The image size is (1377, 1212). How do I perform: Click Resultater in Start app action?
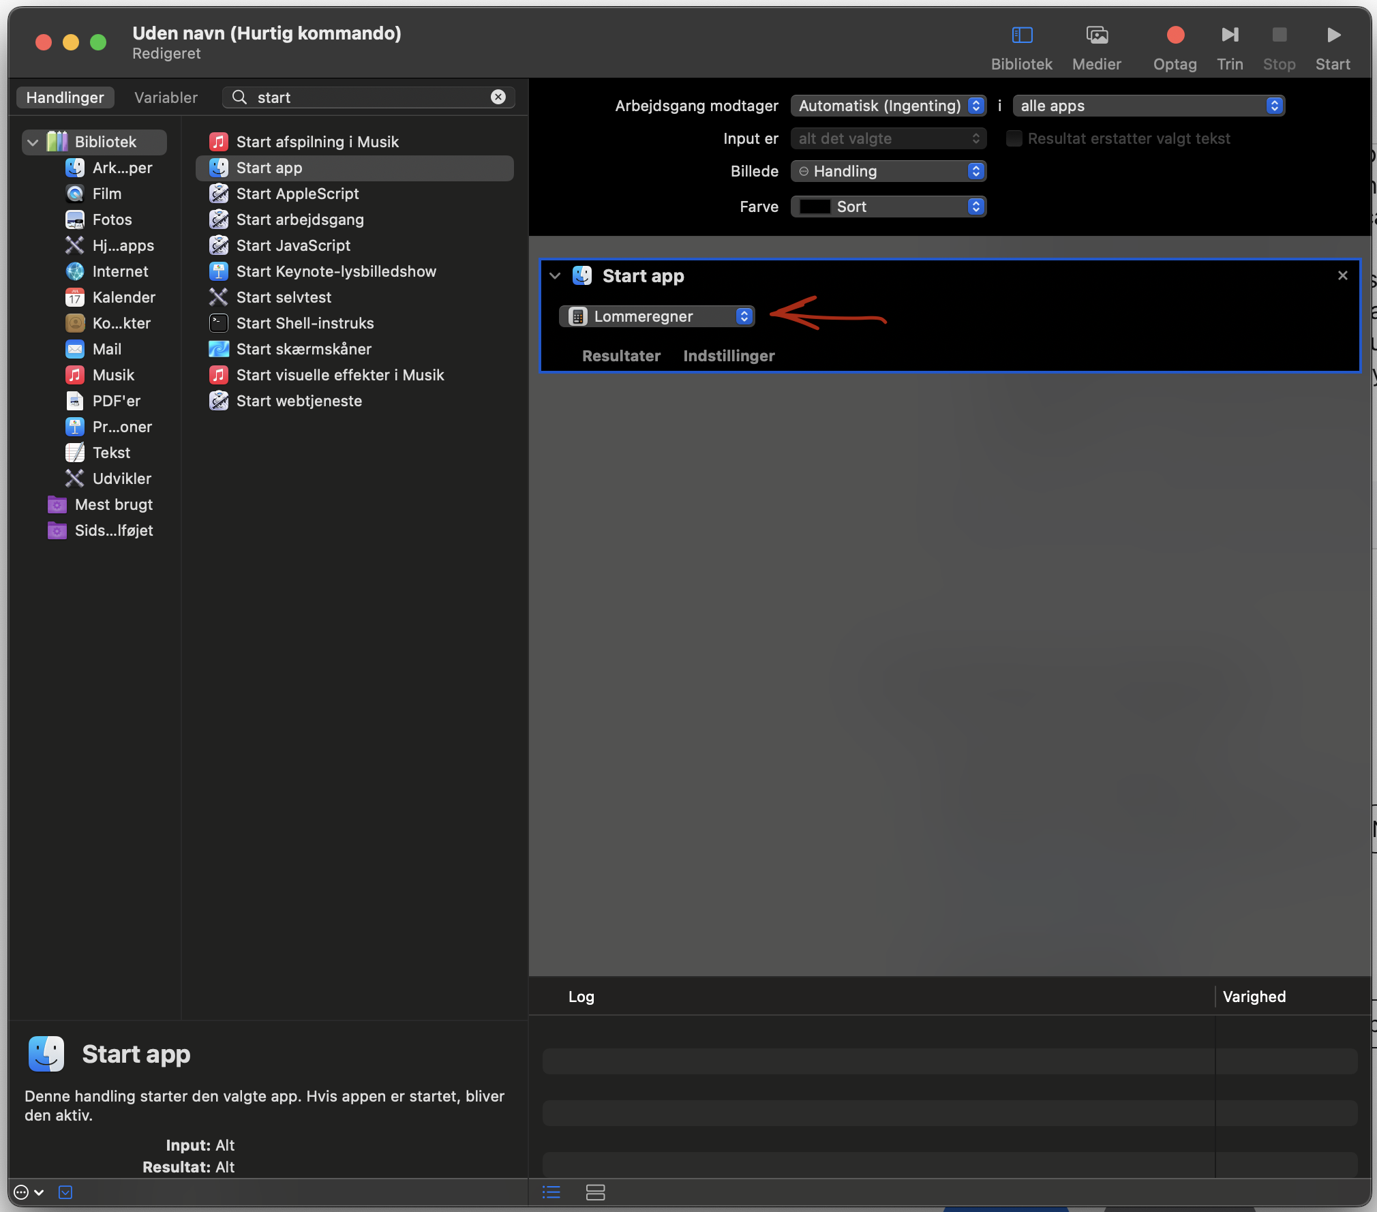[x=621, y=356]
